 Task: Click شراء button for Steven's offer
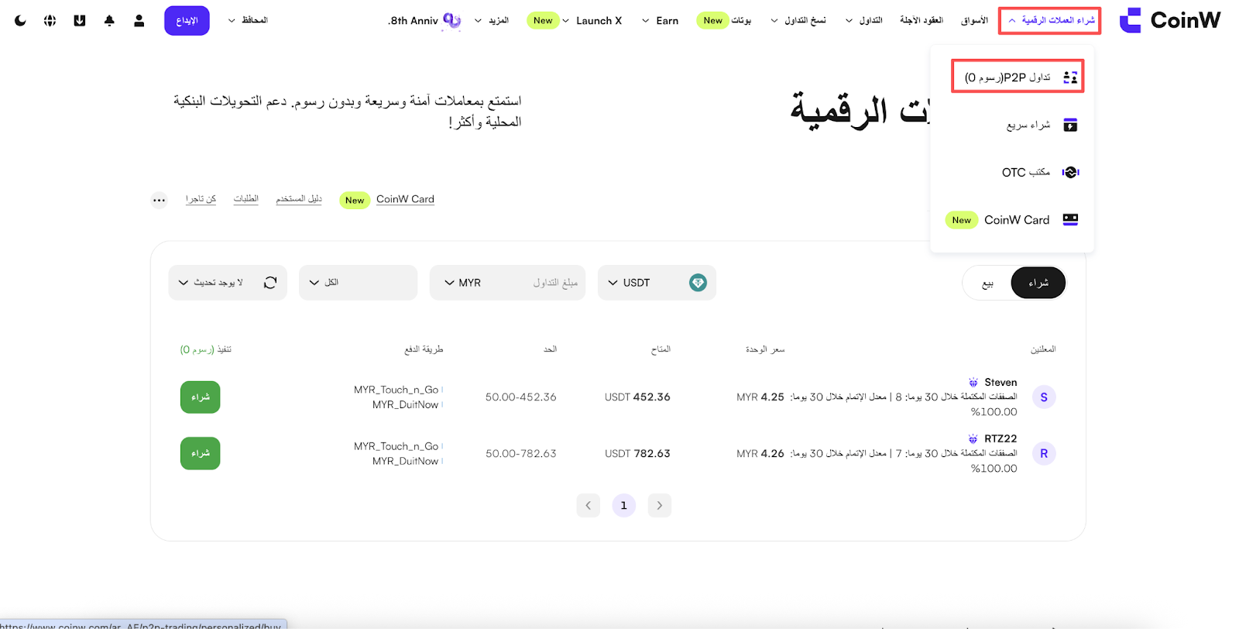[201, 397]
